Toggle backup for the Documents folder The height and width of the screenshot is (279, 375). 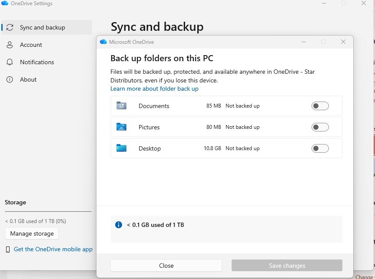(x=320, y=106)
